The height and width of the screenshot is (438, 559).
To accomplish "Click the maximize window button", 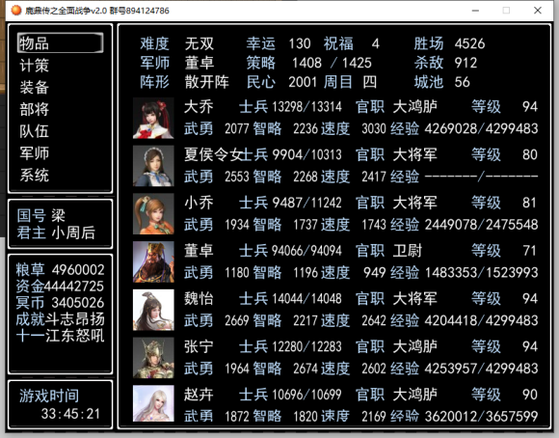I will click(x=506, y=11).
